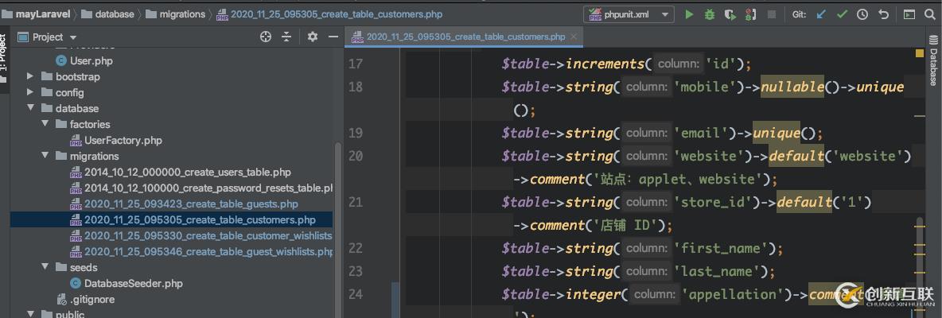The height and width of the screenshot is (318, 942).
Task: Open Search Everywhere magnifier icon
Action: [x=930, y=14]
